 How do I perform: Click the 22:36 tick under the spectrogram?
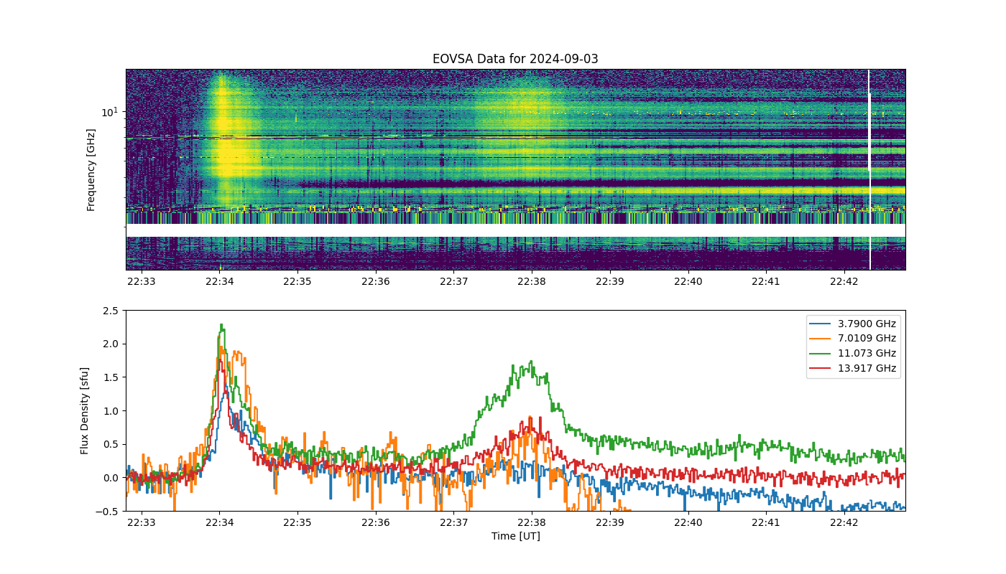pyautogui.click(x=376, y=281)
